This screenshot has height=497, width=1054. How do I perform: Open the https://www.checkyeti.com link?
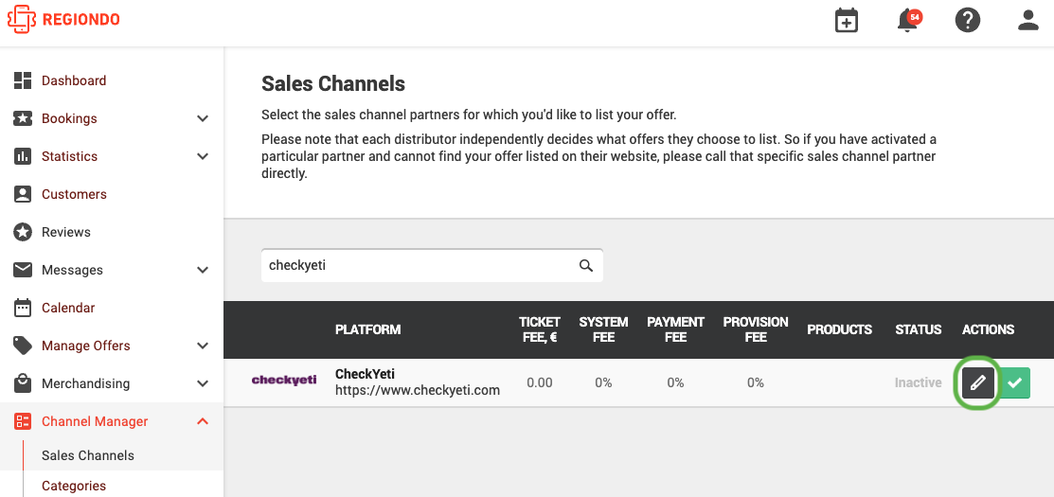[418, 390]
